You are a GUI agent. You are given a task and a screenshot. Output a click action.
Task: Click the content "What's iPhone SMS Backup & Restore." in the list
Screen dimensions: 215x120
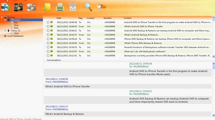143,43
